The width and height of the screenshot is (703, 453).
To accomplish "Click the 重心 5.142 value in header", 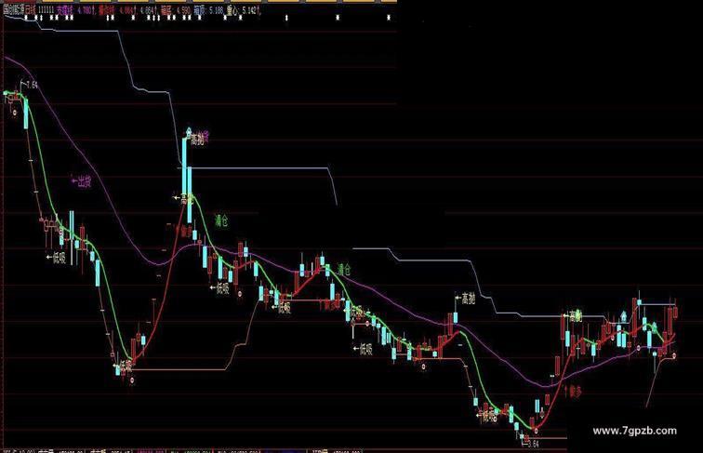I will 243,10.
